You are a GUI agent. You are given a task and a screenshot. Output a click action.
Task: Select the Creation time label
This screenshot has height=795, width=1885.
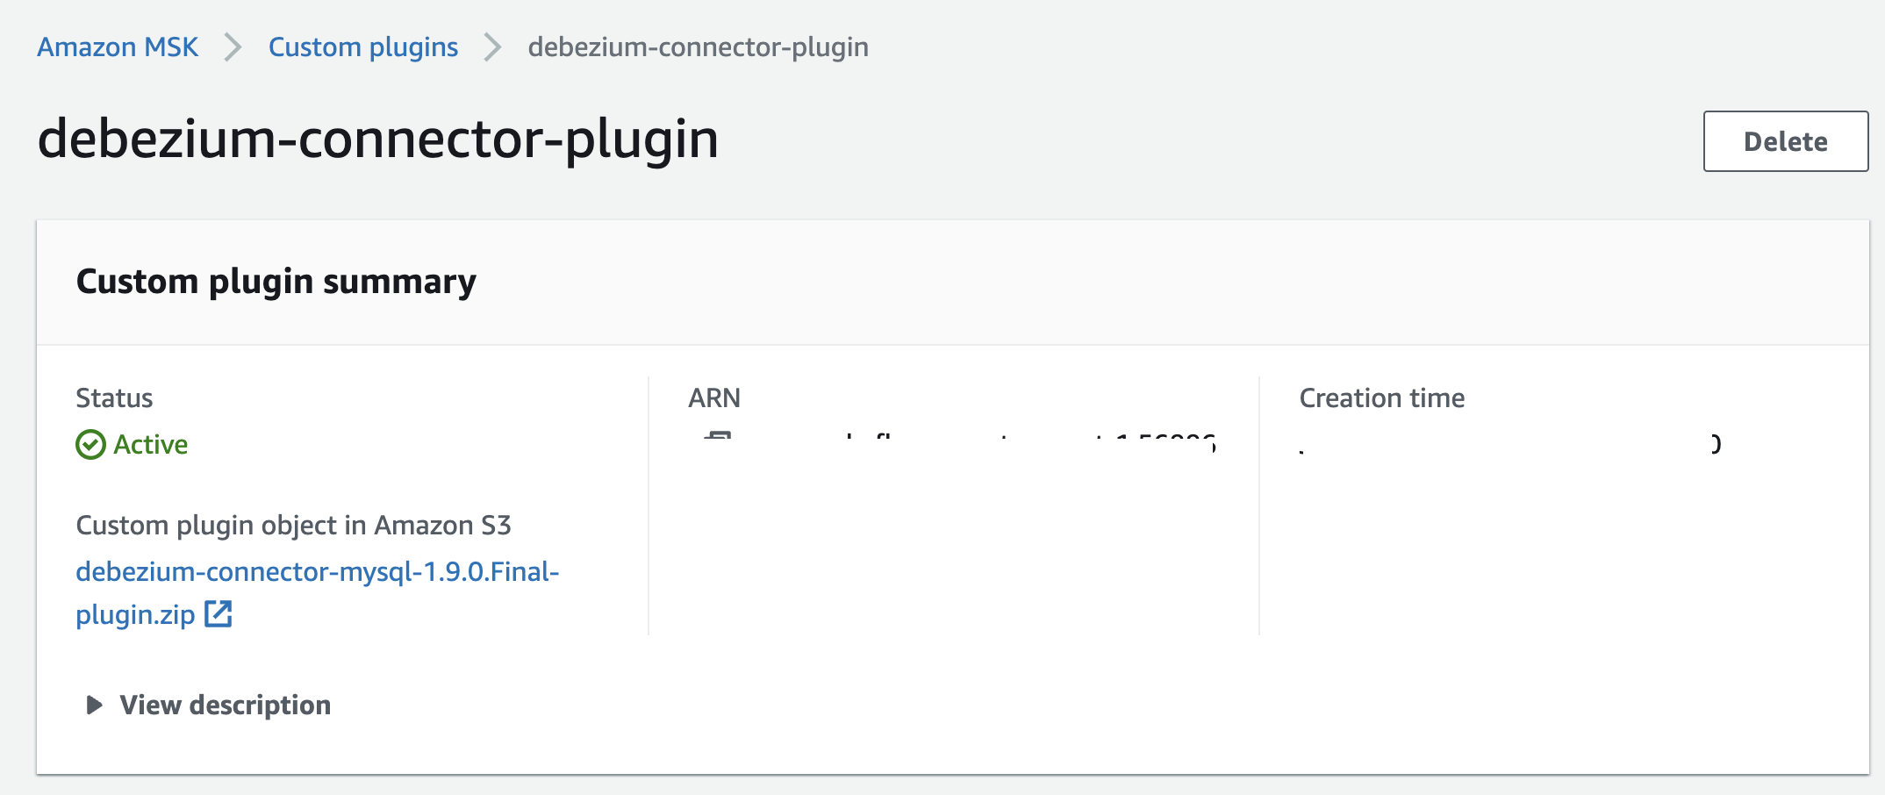point(1382,397)
